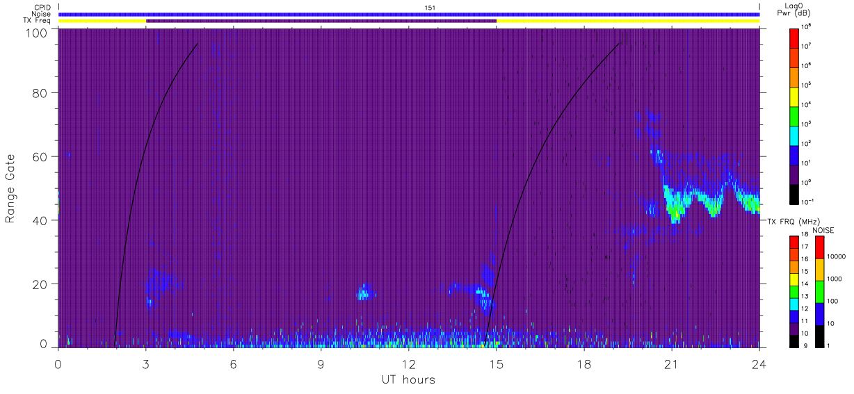Click the CPID label at top left
854x394 pixels.
tap(42, 8)
